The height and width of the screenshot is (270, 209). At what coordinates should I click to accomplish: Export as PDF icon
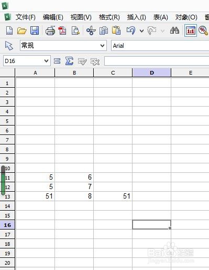[62, 30]
